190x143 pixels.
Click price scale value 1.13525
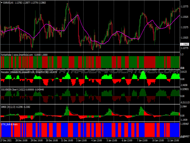point(185,17)
